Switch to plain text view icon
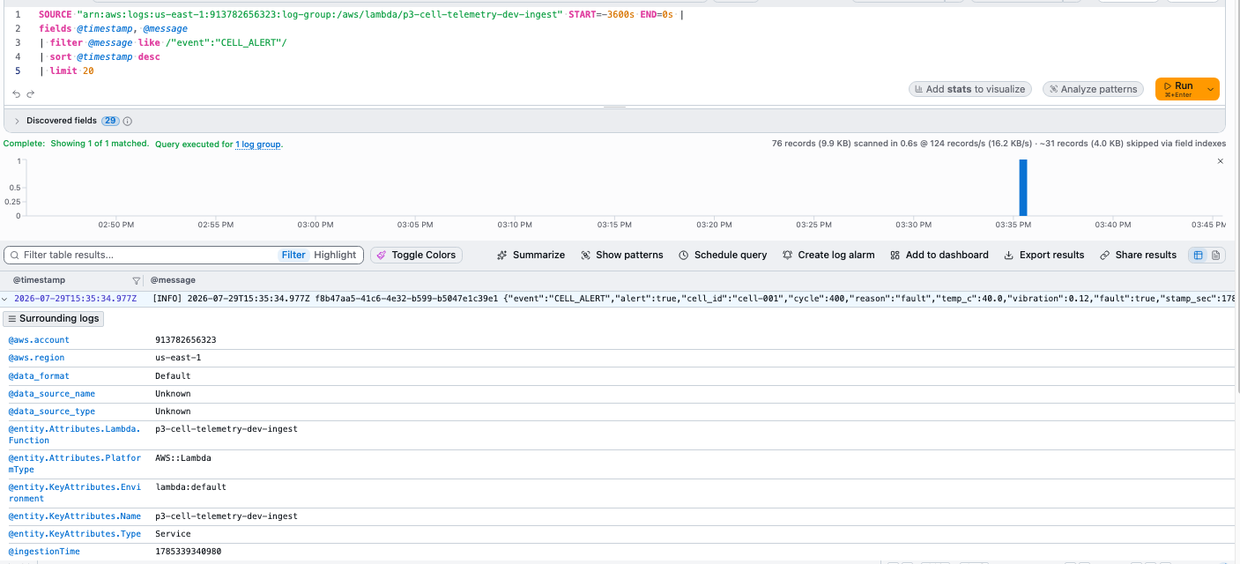 (x=1215, y=255)
